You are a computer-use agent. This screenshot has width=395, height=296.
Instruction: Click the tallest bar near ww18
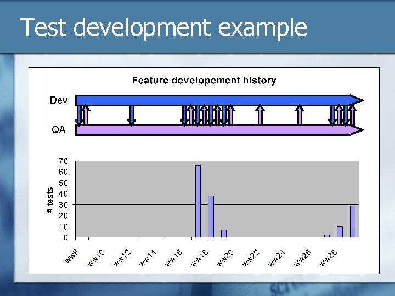198,201
